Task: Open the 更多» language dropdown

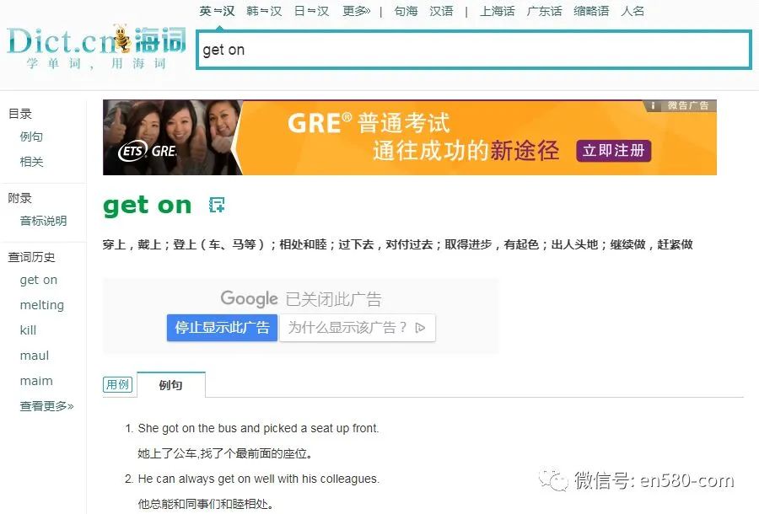Action: [356, 11]
